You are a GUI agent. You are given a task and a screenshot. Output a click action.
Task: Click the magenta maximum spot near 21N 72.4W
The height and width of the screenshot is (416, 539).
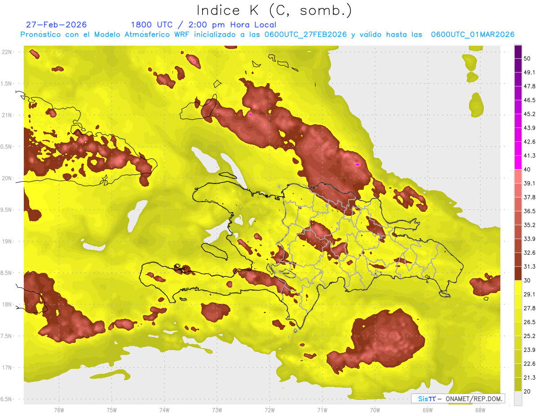pos(250,114)
